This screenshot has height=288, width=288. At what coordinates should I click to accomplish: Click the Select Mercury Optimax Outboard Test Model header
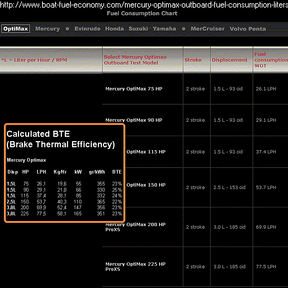click(135, 60)
